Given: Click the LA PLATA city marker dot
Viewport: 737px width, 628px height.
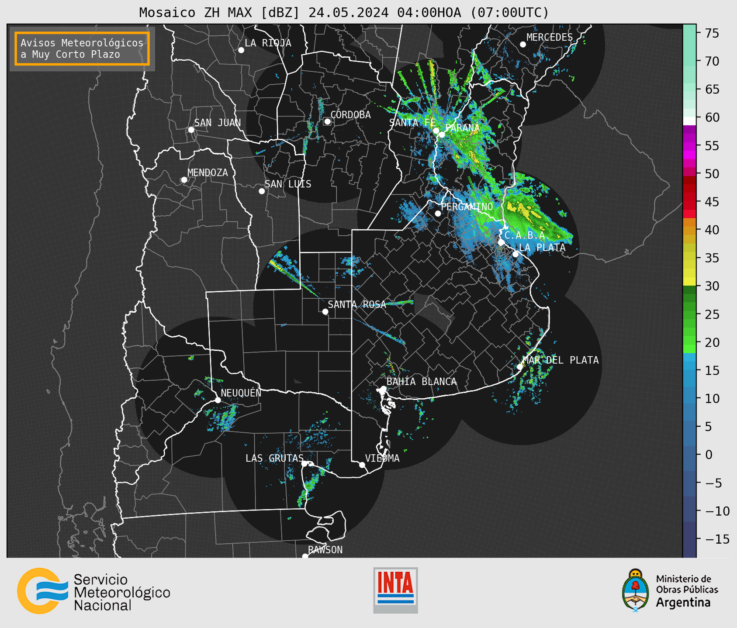Looking at the screenshot, I should coord(516,254).
